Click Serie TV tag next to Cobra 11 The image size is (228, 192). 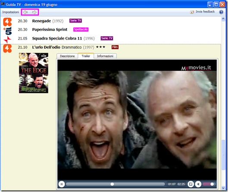(107, 38)
